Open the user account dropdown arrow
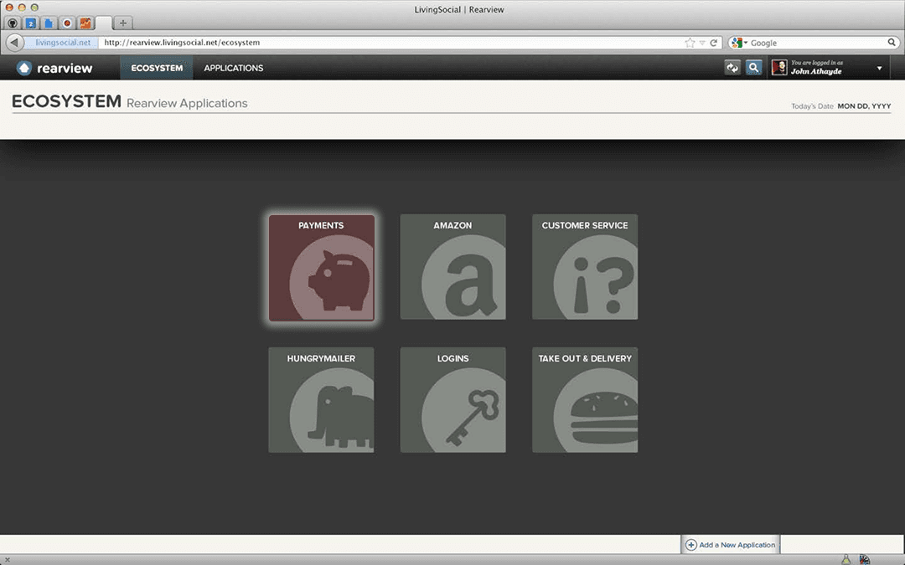Image resolution: width=905 pixels, height=565 pixels. [880, 68]
